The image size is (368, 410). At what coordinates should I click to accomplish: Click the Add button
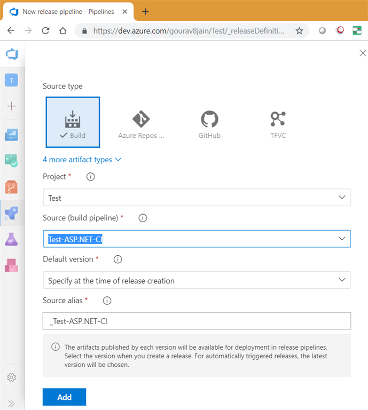(x=64, y=397)
